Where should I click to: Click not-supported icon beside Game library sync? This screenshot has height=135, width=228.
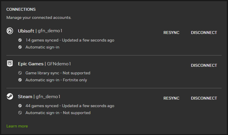(x=20, y=73)
